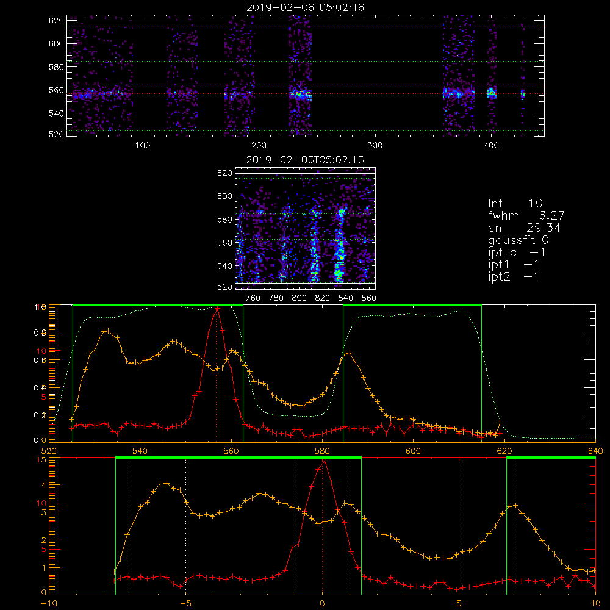Image resolution: width=610 pixels, height=610 pixels.
Task: Click x-axis label 800 under the middle image
Action: point(299,298)
